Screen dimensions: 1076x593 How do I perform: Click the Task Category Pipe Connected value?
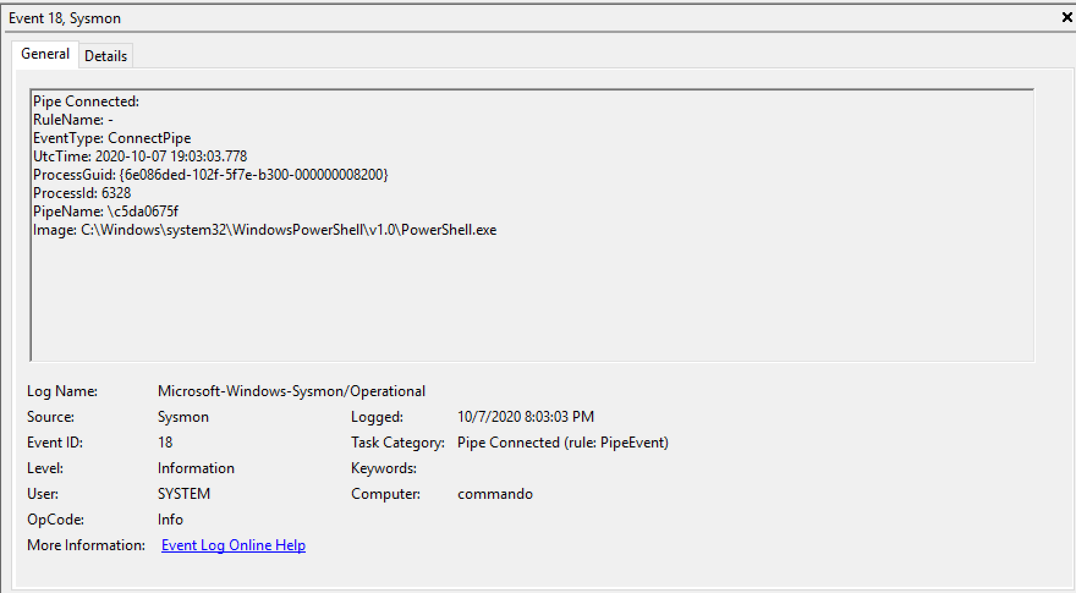[562, 443]
